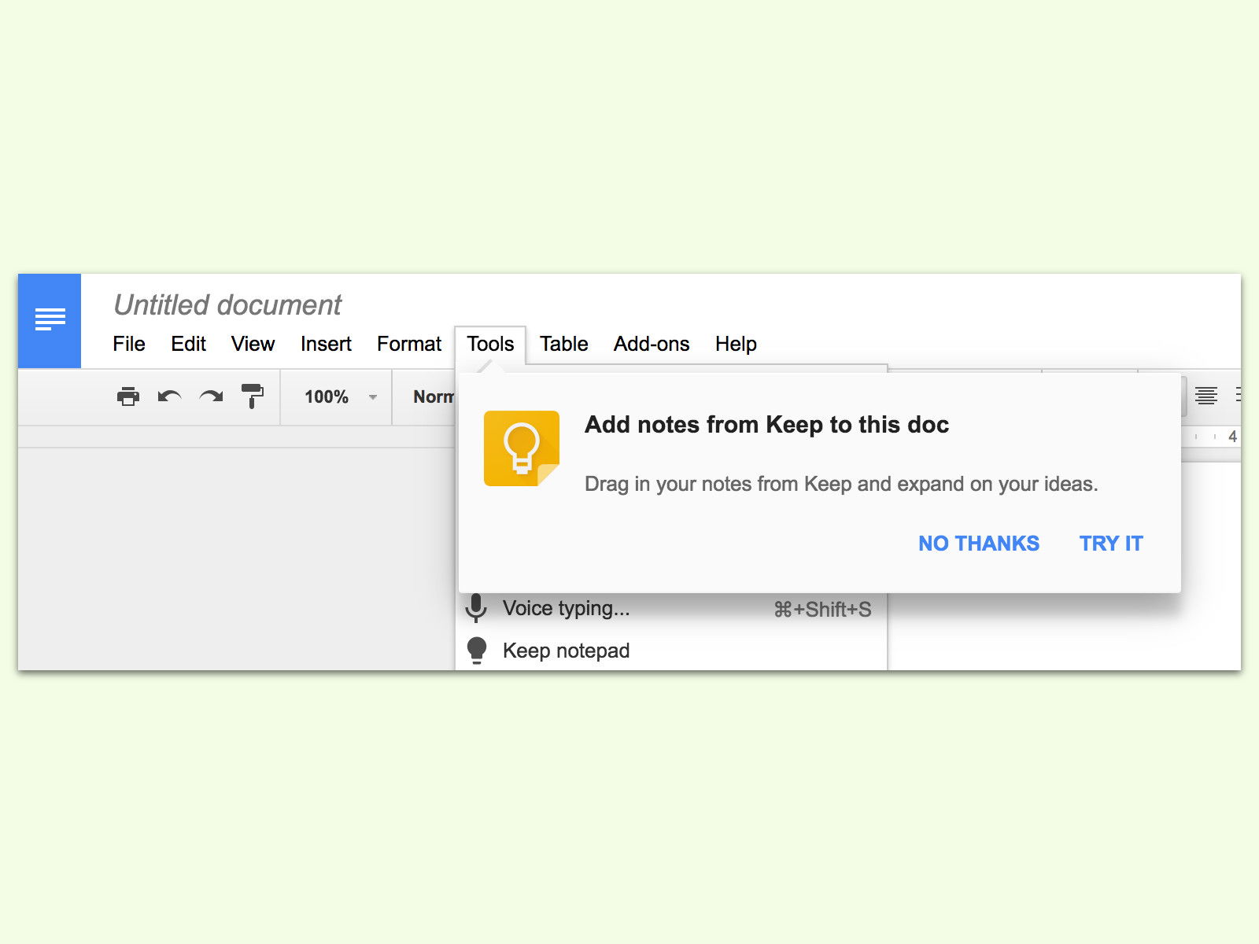This screenshot has height=944, width=1259.
Task: Click the Keep notepad bulb icon
Action: (477, 651)
